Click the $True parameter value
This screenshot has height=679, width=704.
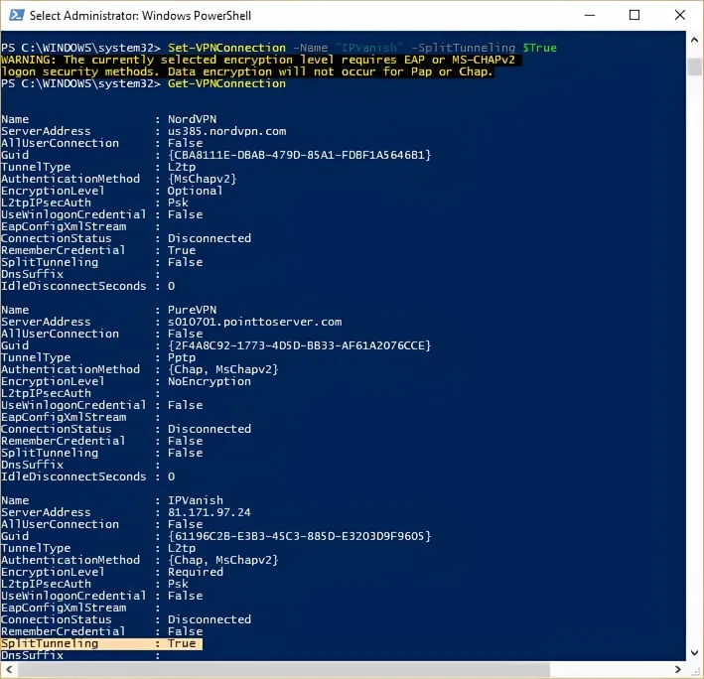540,48
